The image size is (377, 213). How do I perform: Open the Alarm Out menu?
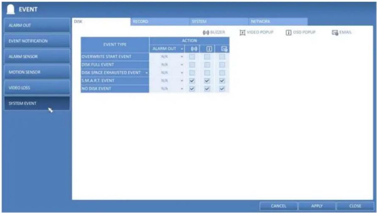click(x=37, y=25)
